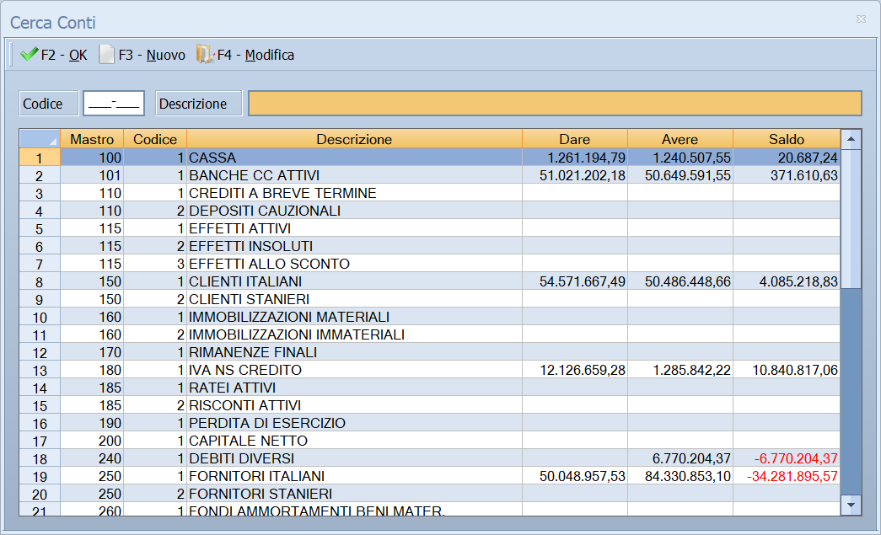This screenshot has height=535, width=881.
Task: Select the IMMOBILIZZAZIONI MATERIALI account
Action: click(x=430, y=317)
